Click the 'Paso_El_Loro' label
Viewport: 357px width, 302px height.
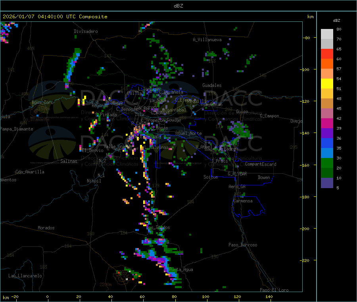(274, 290)
